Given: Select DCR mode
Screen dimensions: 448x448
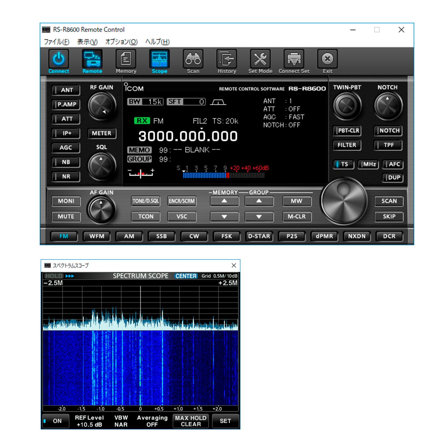Looking at the screenshot, I should 389,236.
